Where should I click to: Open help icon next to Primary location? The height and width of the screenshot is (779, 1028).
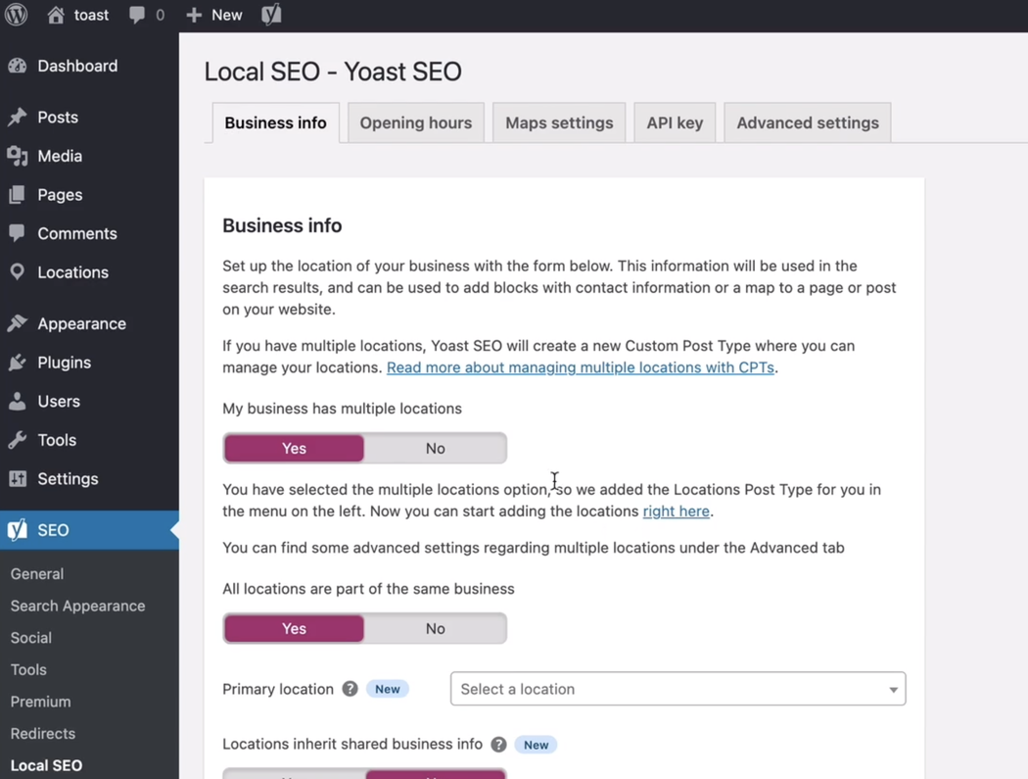[x=350, y=689]
